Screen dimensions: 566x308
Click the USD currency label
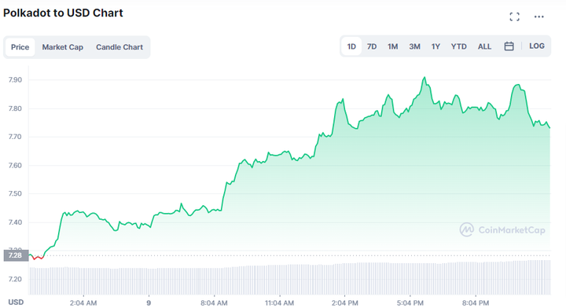point(16,302)
